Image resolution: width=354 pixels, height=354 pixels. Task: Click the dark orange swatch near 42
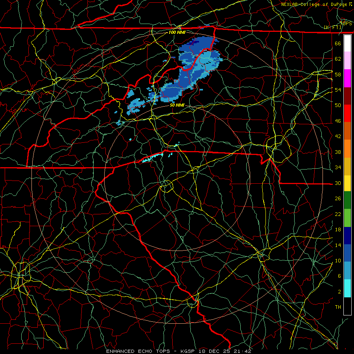[x=347, y=131]
